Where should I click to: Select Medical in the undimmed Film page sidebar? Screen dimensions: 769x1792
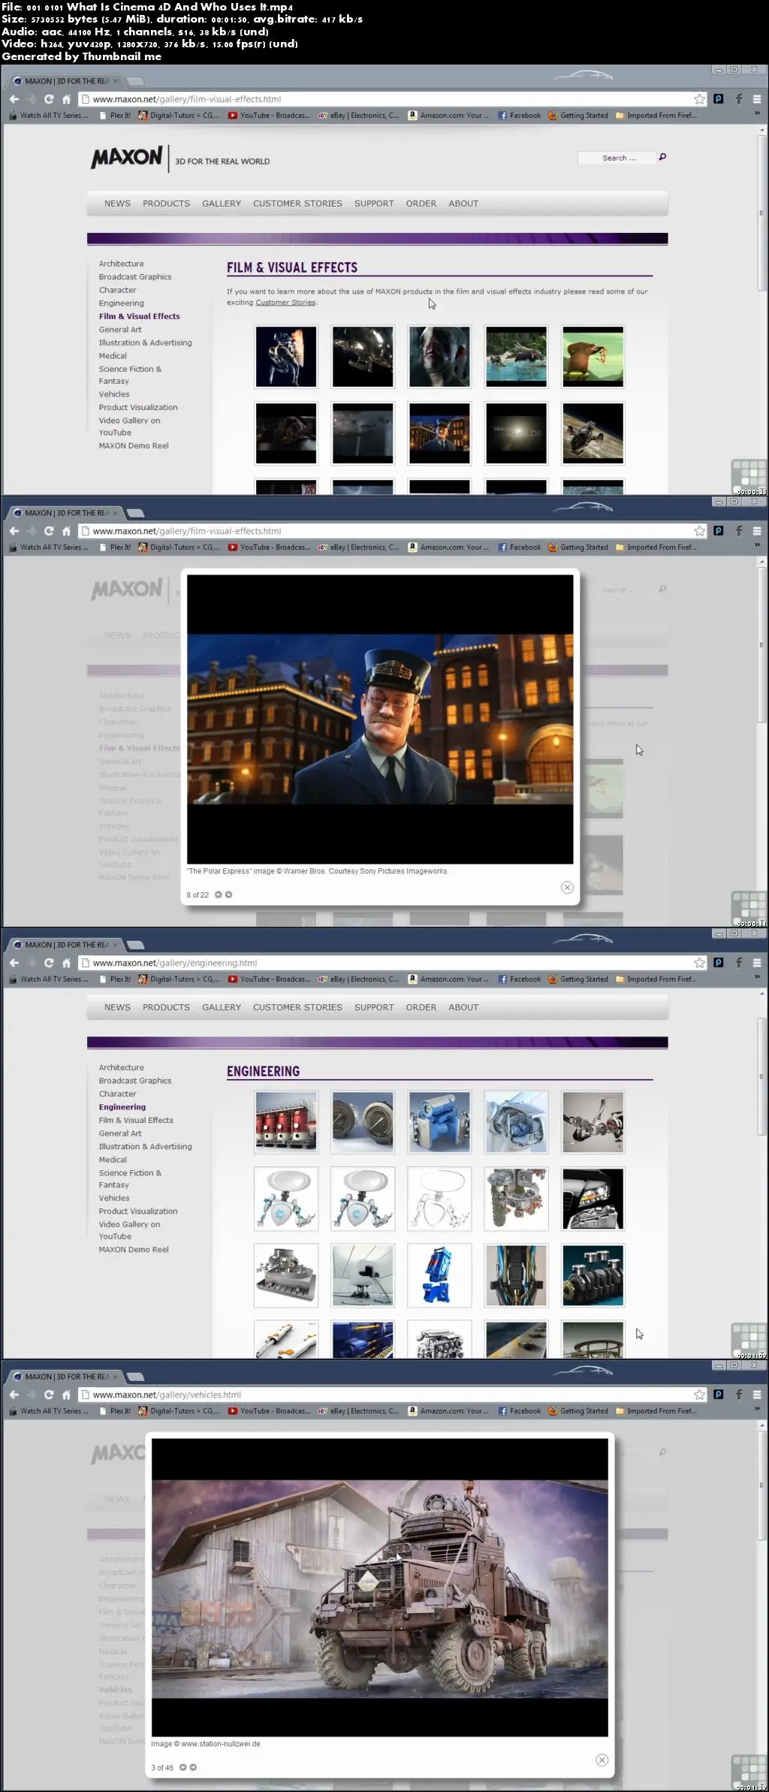pyautogui.click(x=113, y=356)
